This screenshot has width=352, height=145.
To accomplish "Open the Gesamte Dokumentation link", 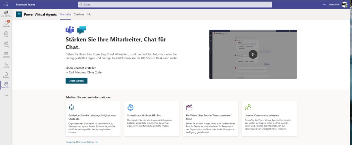I will point(79,142).
